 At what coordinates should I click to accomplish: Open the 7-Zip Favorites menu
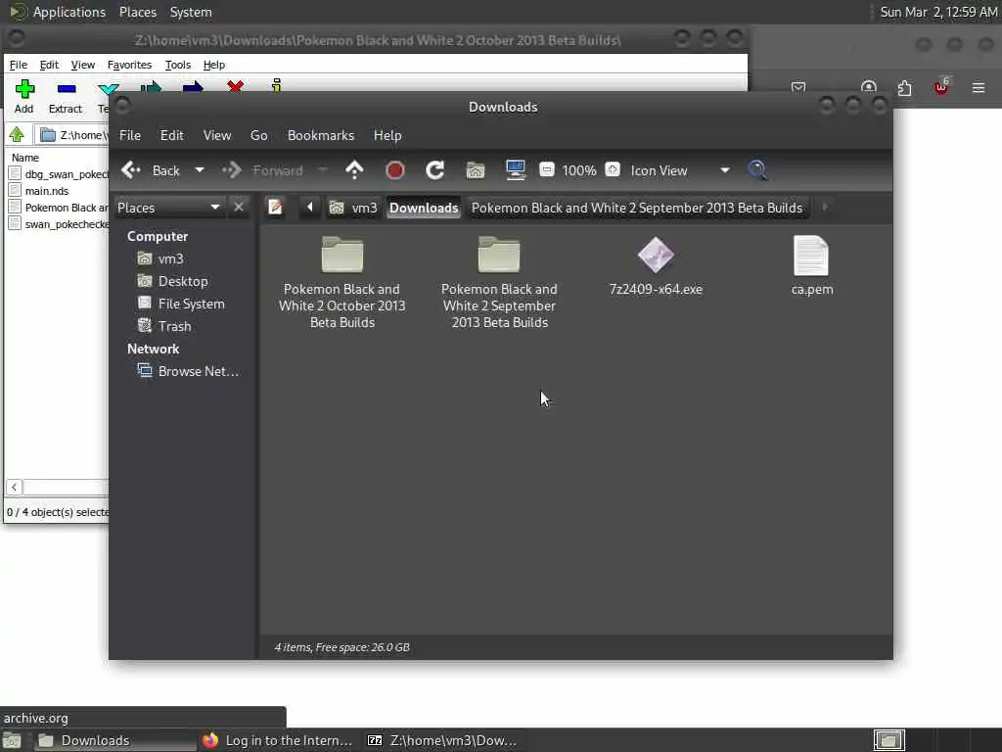129,65
